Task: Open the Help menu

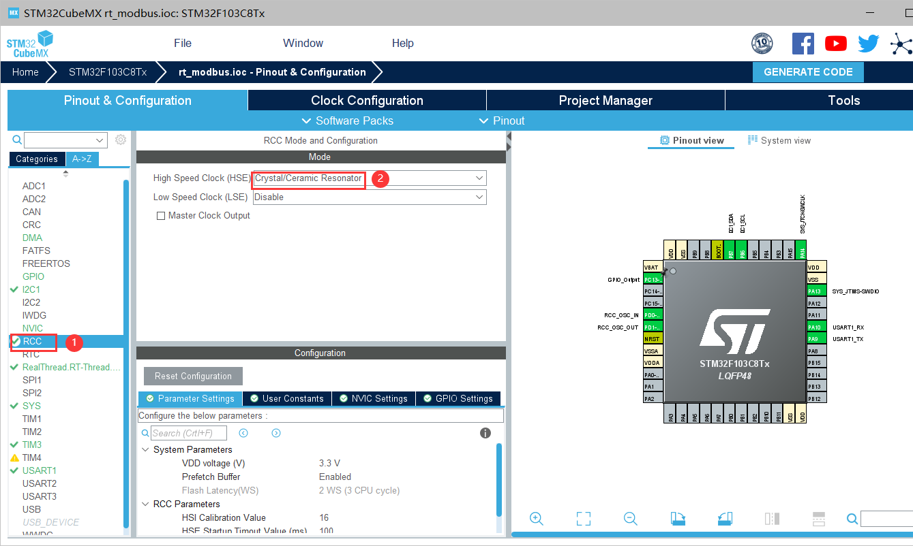Action: [x=402, y=43]
